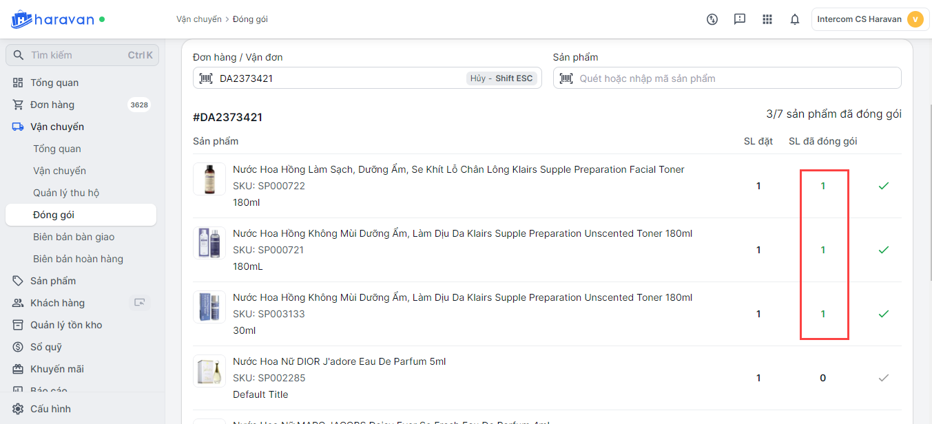
Task: Click the Quét hoặc nhập mã sản phẩm field
Action: pos(727,78)
